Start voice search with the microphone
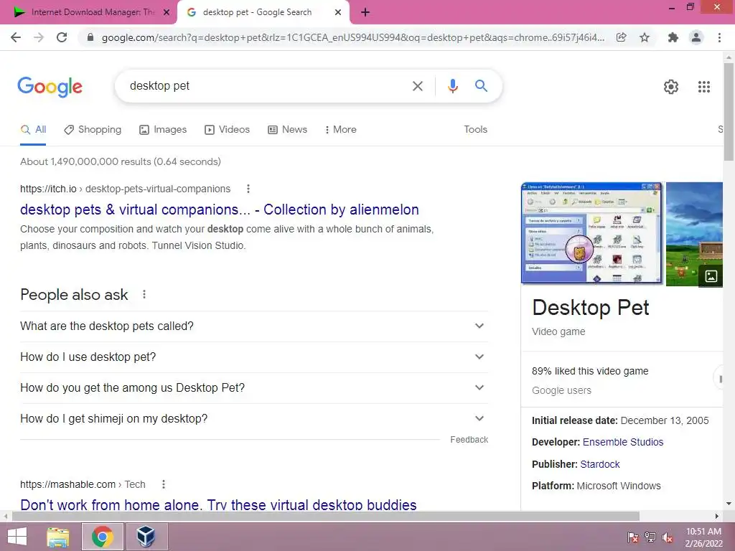Image resolution: width=735 pixels, height=551 pixels. pos(452,86)
